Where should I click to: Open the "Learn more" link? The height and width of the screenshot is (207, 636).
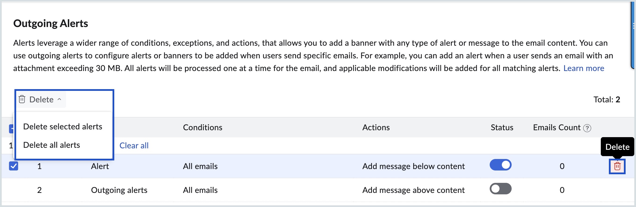[583, 68]
